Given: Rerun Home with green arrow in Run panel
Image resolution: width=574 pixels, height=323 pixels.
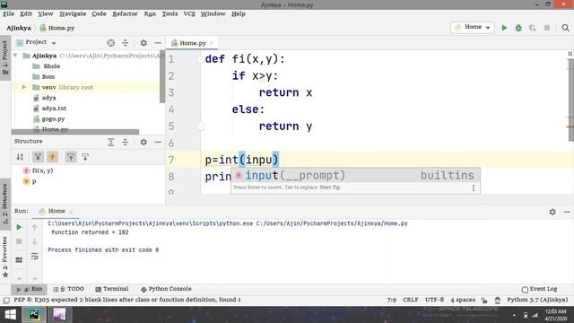Looking at the screenshot, I should (x=19, y=227).
